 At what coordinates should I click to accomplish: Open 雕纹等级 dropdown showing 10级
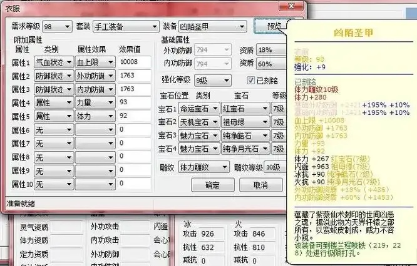(x=275, y=167)
